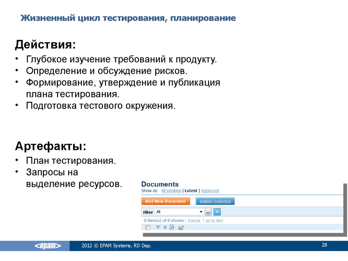Image resolution: width=348 pixels, height=261 pixels.
Task: Click '0 item(s) of 0 shown' text
Action: click(163, 220)
